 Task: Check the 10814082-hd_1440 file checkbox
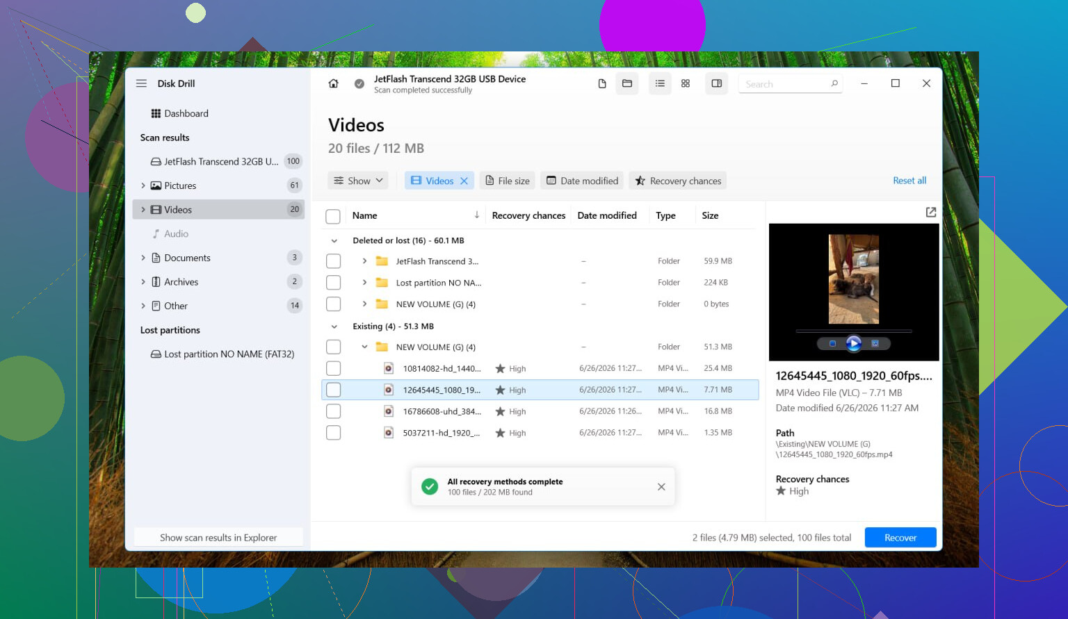click(334, 368)
